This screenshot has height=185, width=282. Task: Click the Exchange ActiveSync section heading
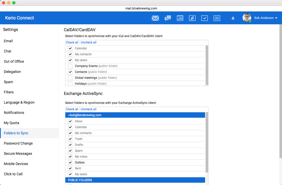[83, 93]
